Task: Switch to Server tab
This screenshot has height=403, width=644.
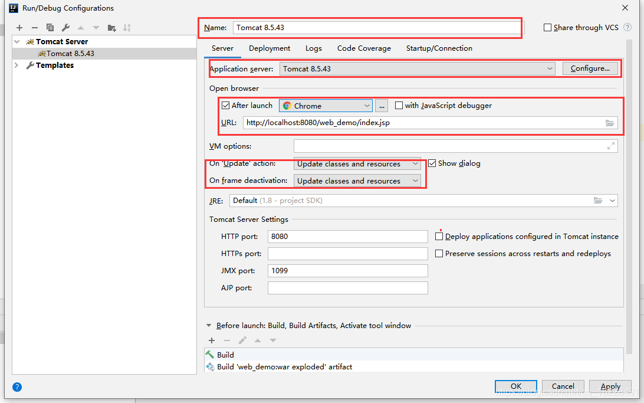Action: pyautogui.click(x=222, y=48)
